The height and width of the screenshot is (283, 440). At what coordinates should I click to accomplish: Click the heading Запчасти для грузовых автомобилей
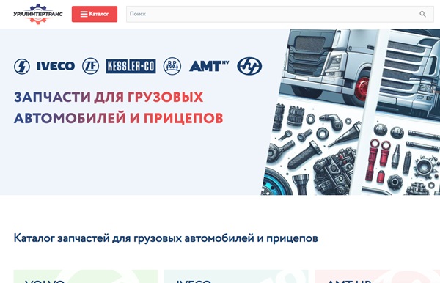tap(118, 108)
